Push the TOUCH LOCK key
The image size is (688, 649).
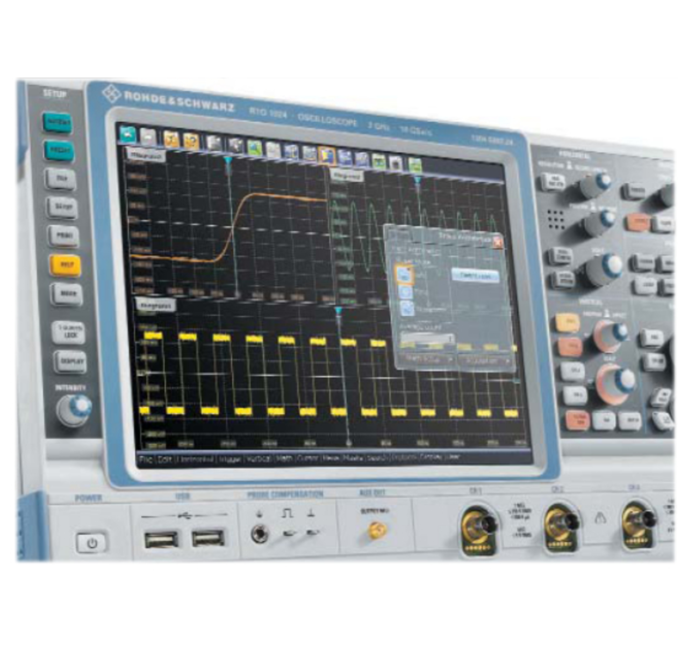(x=69, y=332)
